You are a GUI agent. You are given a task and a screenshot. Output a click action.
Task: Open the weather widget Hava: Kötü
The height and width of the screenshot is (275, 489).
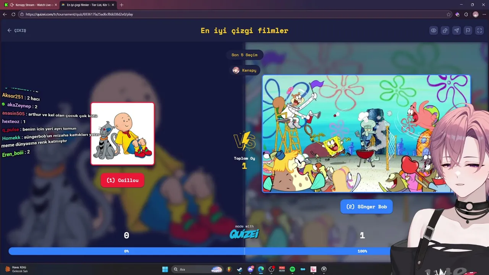(x=16, y=269)
